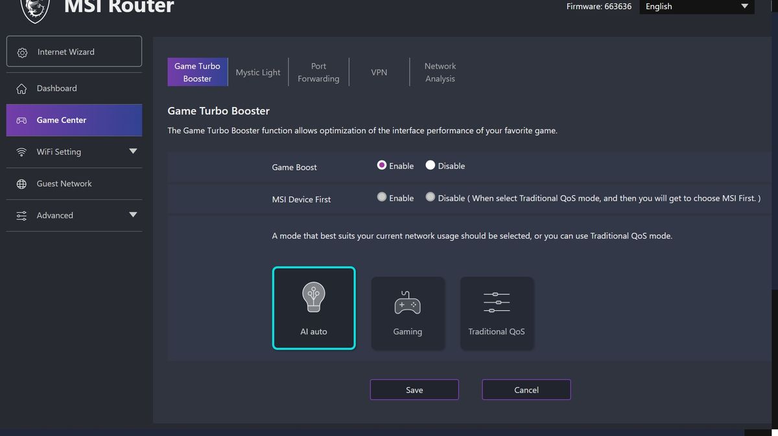Open Advanced sidebar entry
Viewport: 778px width, 436px height.
coord(74,215)
